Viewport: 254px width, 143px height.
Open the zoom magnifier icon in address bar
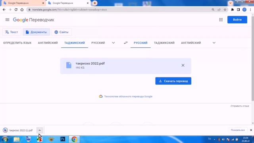(x=213, y=10)
